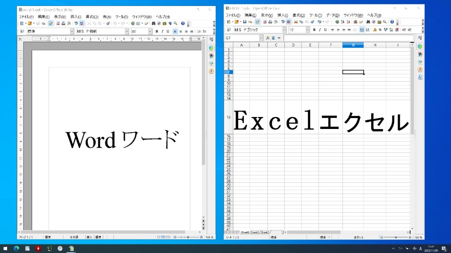451x253 pixels.
Task: Select column F header in Calc
Action: 330,45
